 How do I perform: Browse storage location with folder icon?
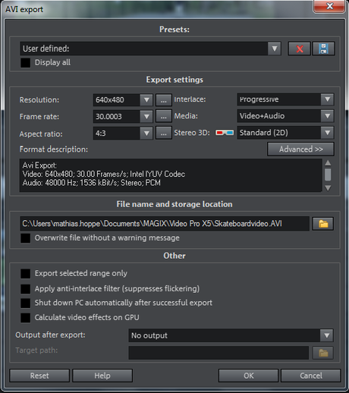coord(323,224)
